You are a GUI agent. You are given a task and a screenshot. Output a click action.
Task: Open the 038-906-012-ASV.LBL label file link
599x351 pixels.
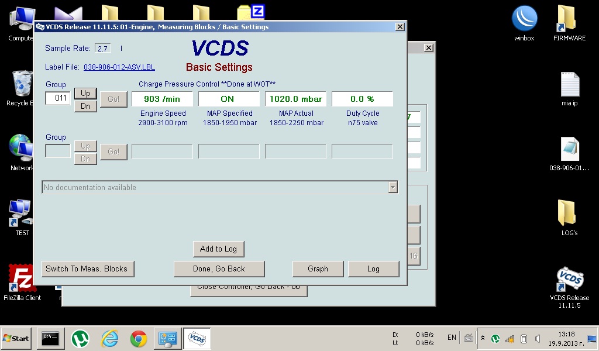coord(119,67)
